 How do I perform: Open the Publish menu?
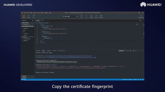pos(46,13)
